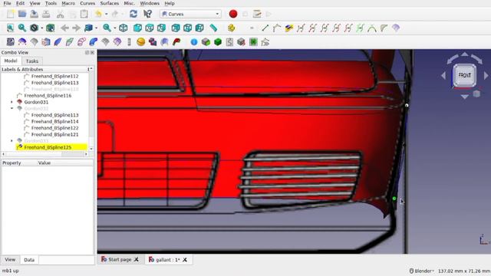This screenshot has width=491, height=276.
Task: Switch to the Tasks tab
Action: coord(32,61)
